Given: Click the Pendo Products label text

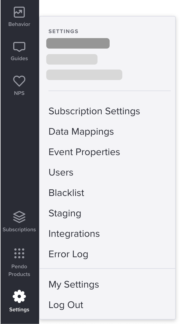Looking at the screenshot, I should tap(19, 270).
